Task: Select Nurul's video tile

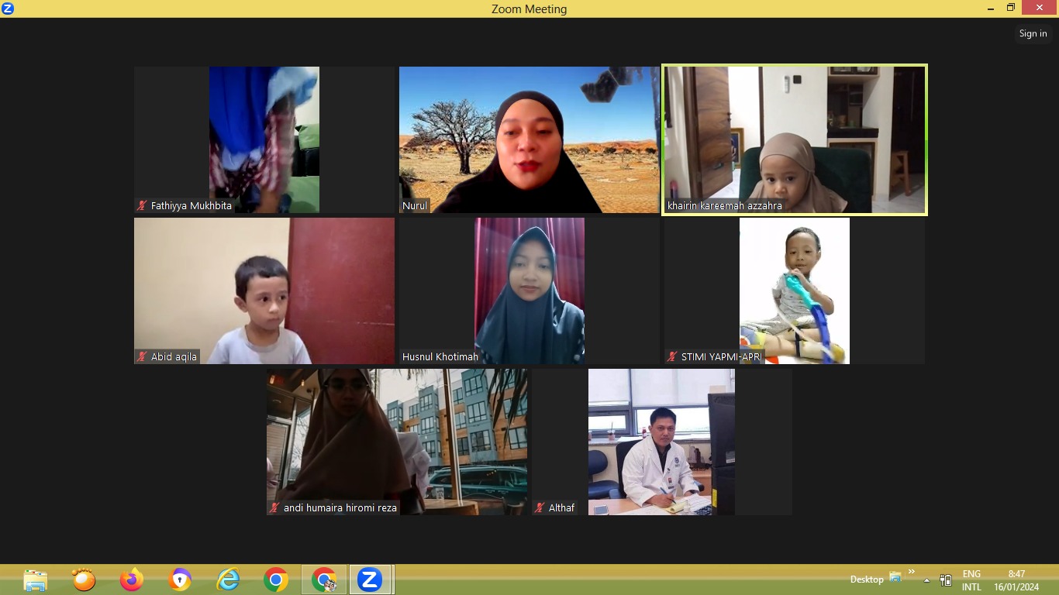Action: pyautogui.click(x=529, y=139)
